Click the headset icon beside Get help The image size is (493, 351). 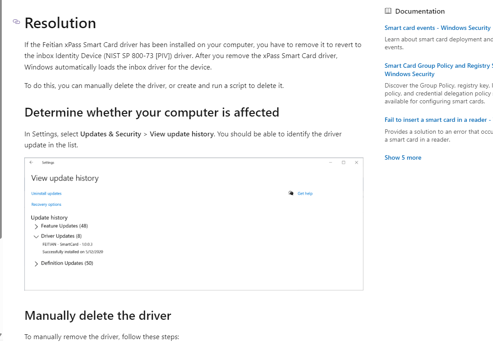pyautogui.click(x=291, y=193)
